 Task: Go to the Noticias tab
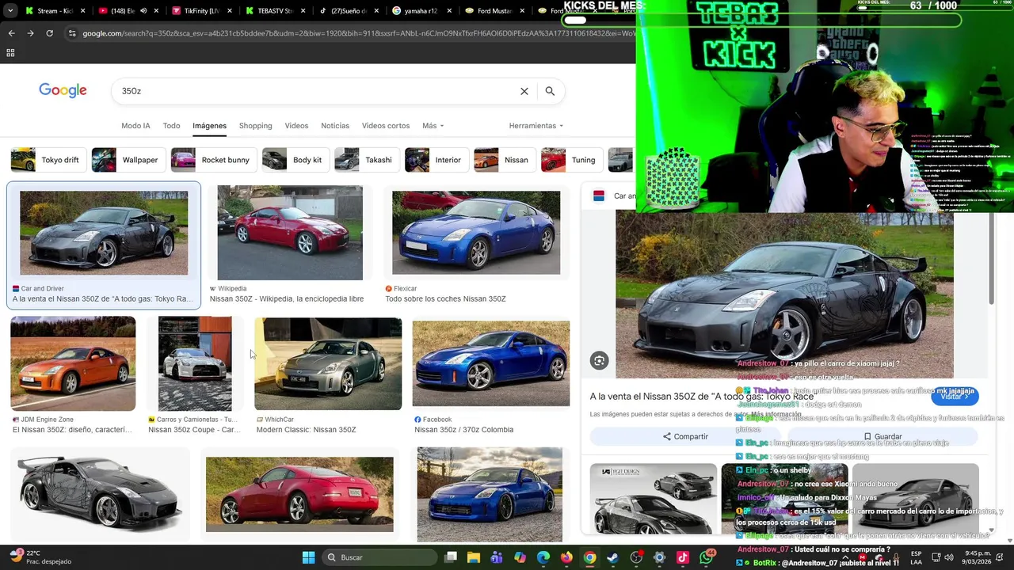335,126
